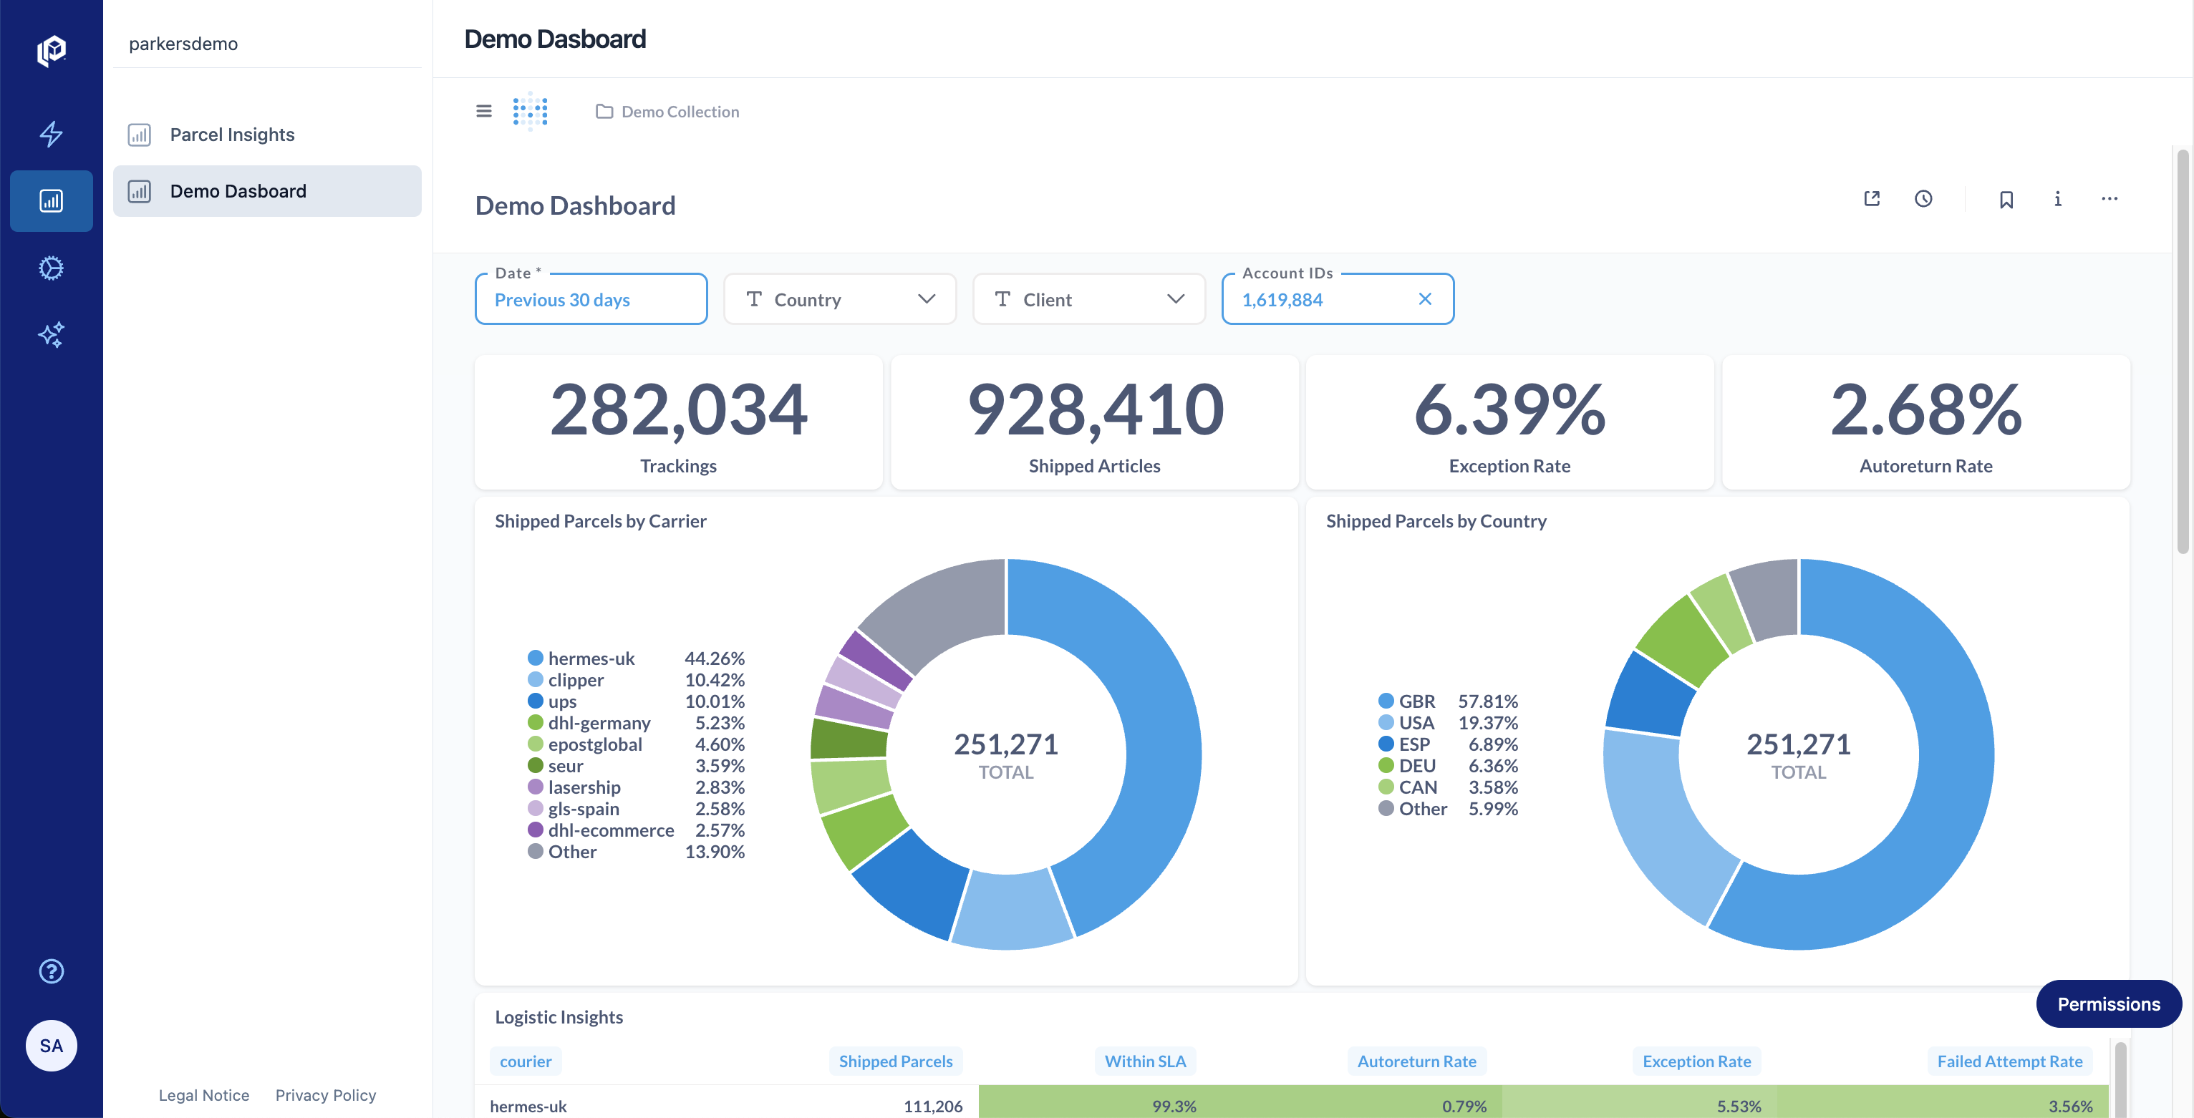Select Parcel Insights in sidebar menu
This screenshot has width=2194, height=1118.
(232, 135)
